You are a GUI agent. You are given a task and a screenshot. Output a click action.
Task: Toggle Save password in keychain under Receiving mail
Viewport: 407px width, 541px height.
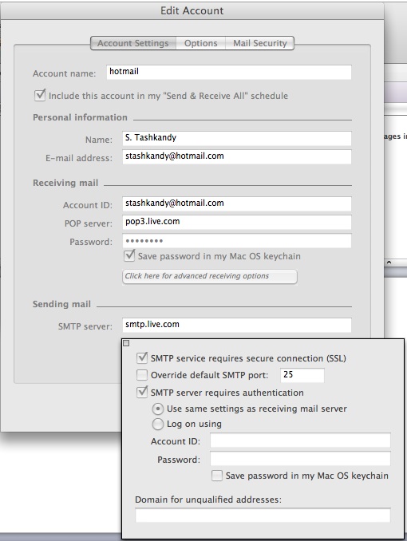coord(129,255)
